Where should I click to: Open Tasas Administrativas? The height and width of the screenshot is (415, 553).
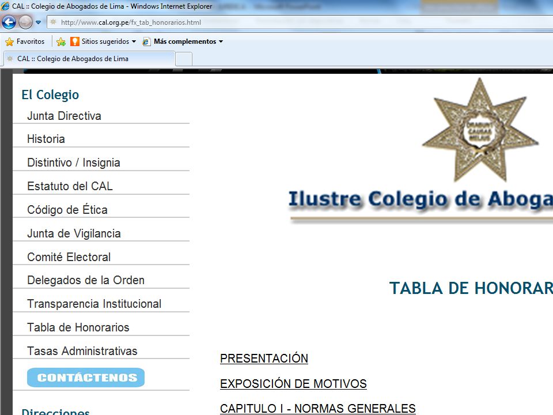tap(82, 351)
